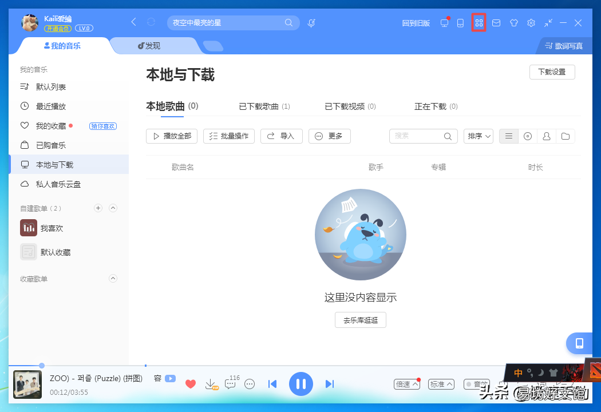This screenshot has width=601, height=412.
Task: Click the user avatar picture
Action: pyautogui.click(x=30, y=23)
